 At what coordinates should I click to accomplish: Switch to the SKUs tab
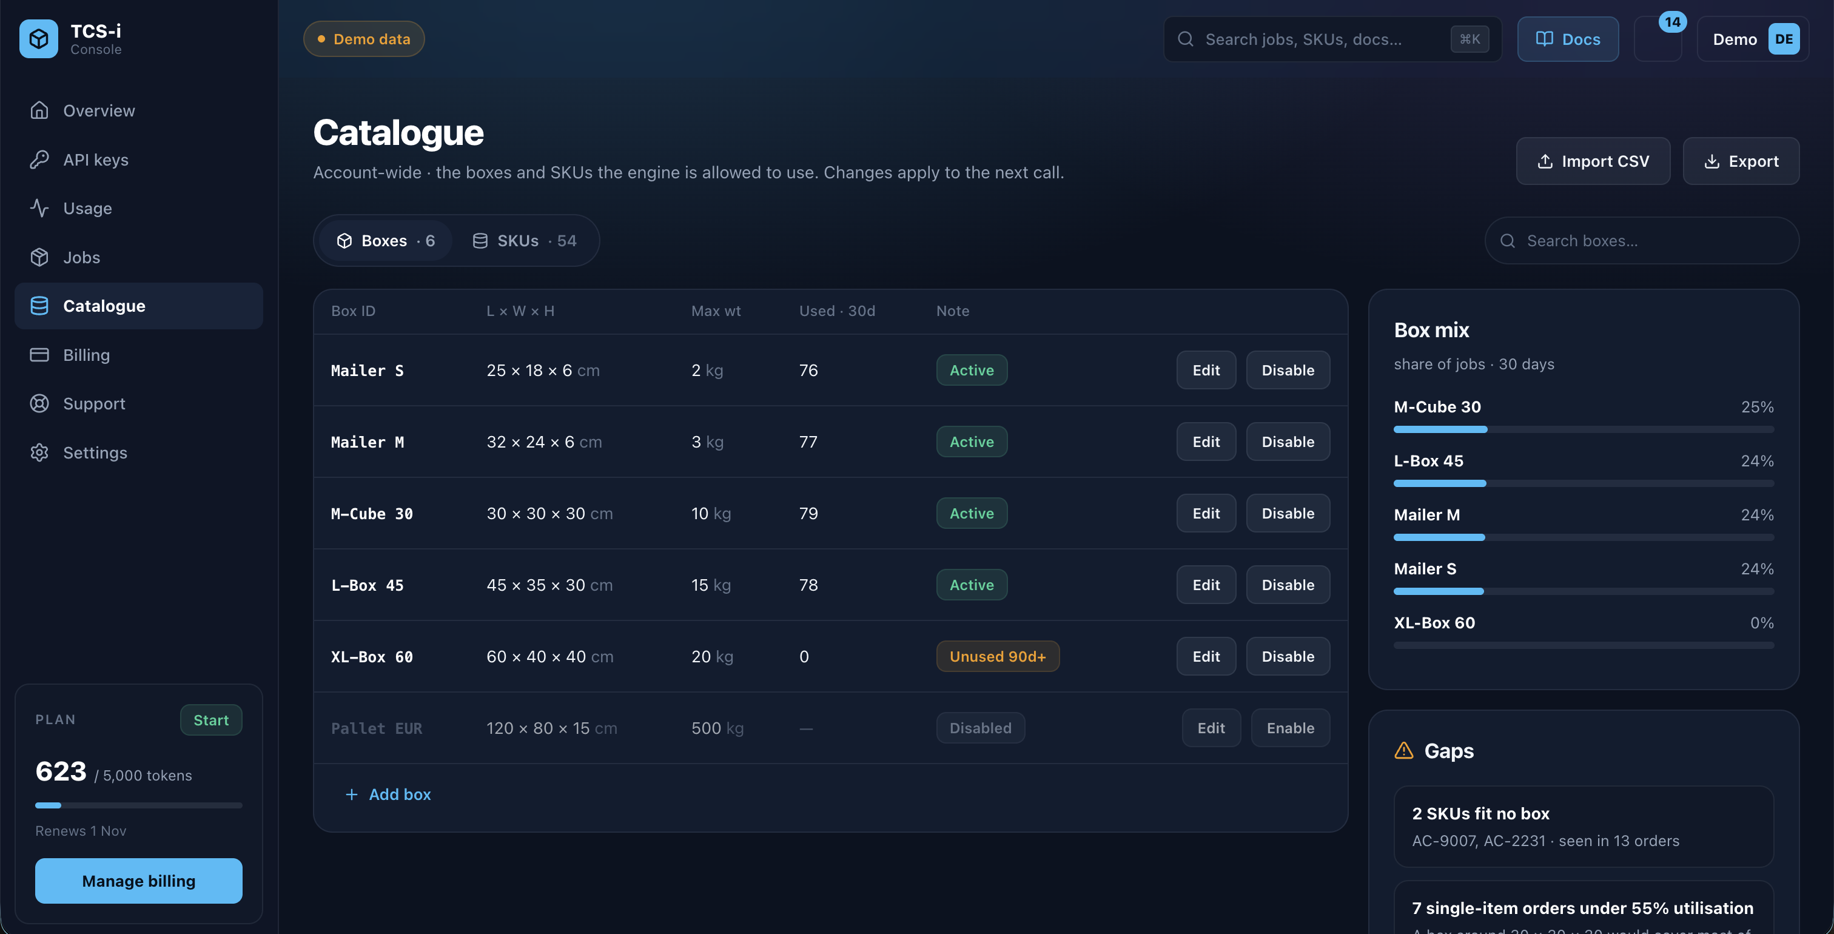pos(525,241)
